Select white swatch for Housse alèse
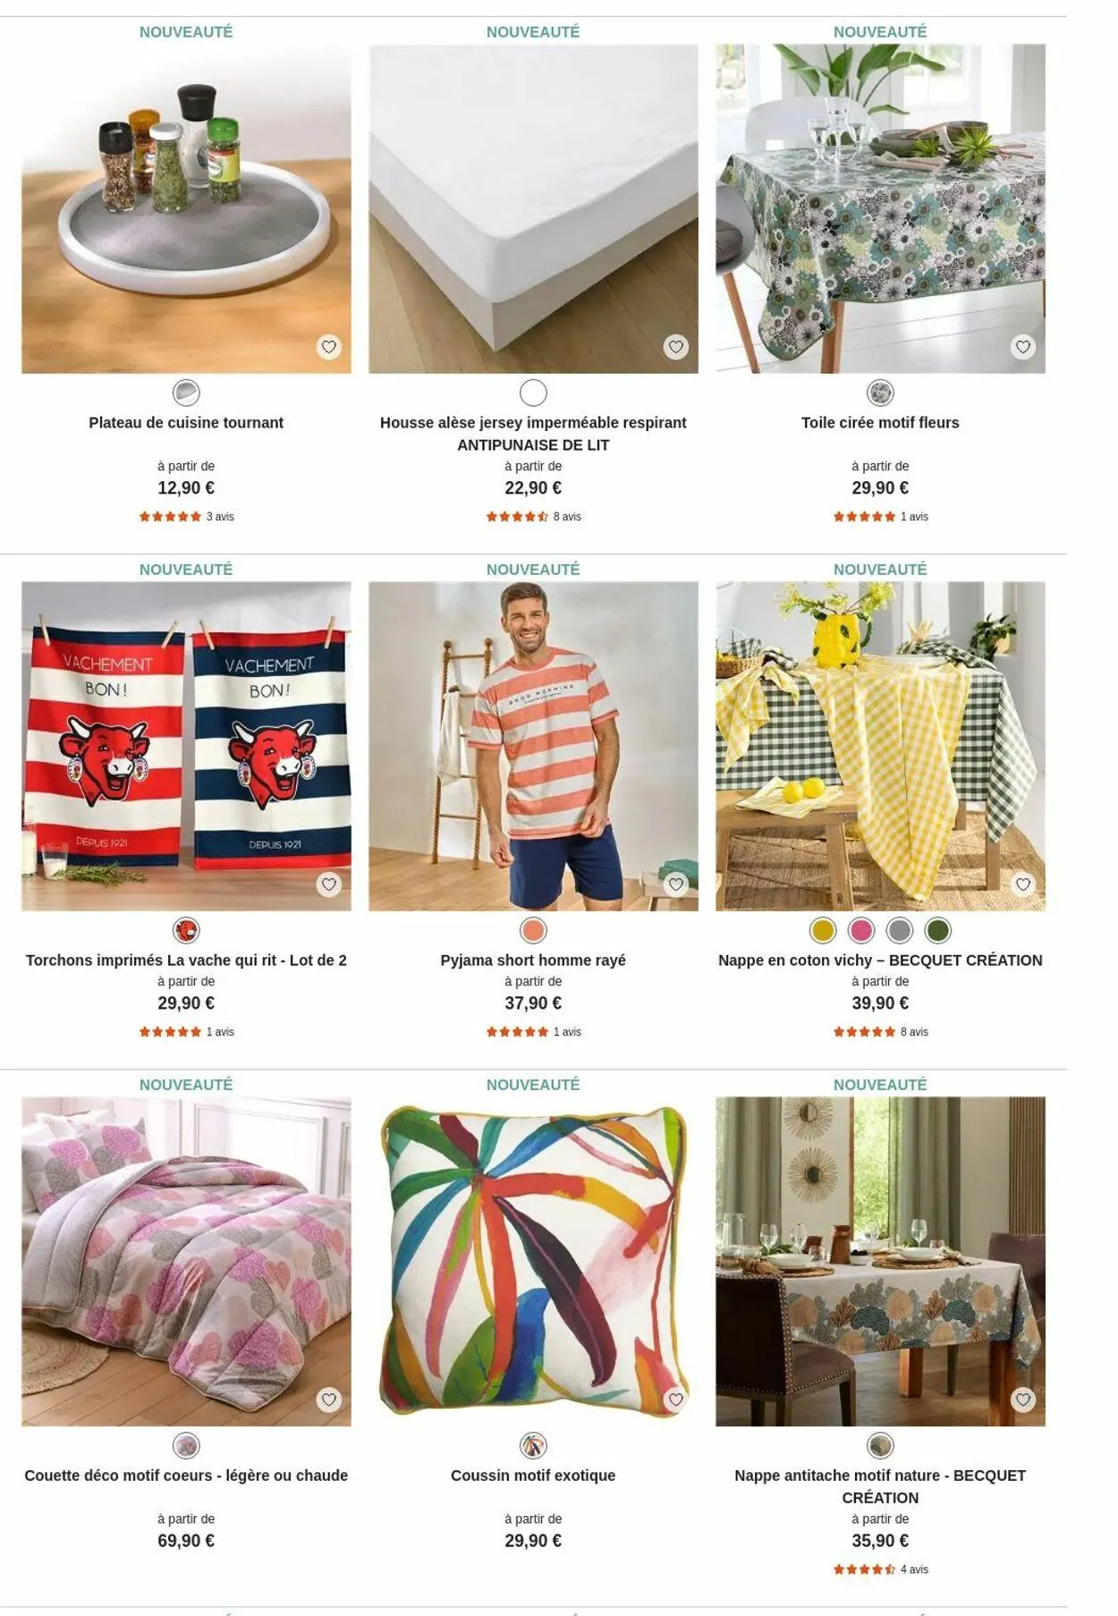 (x=533, y=393)
